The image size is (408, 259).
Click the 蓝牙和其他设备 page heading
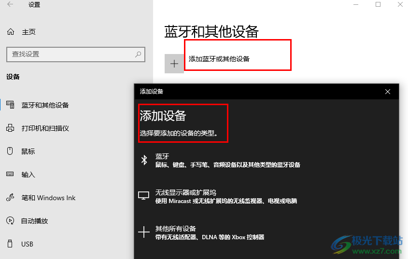click(x=211, y=32)
